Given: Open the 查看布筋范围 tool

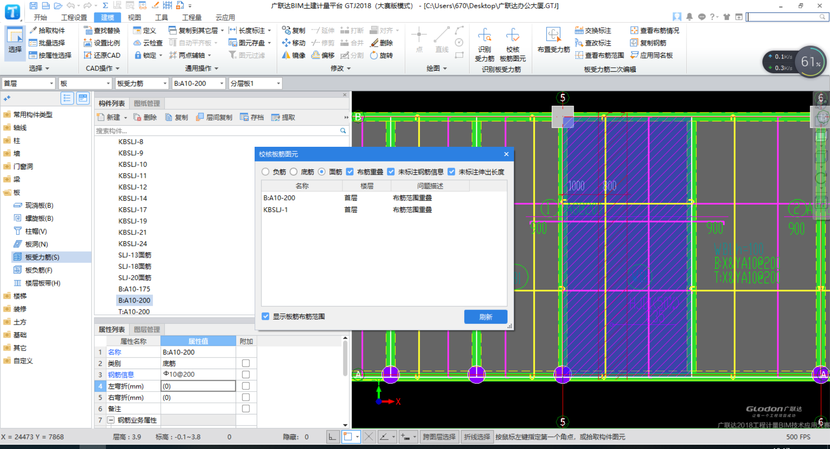Looking at the screenshot, I should (600, 55).
